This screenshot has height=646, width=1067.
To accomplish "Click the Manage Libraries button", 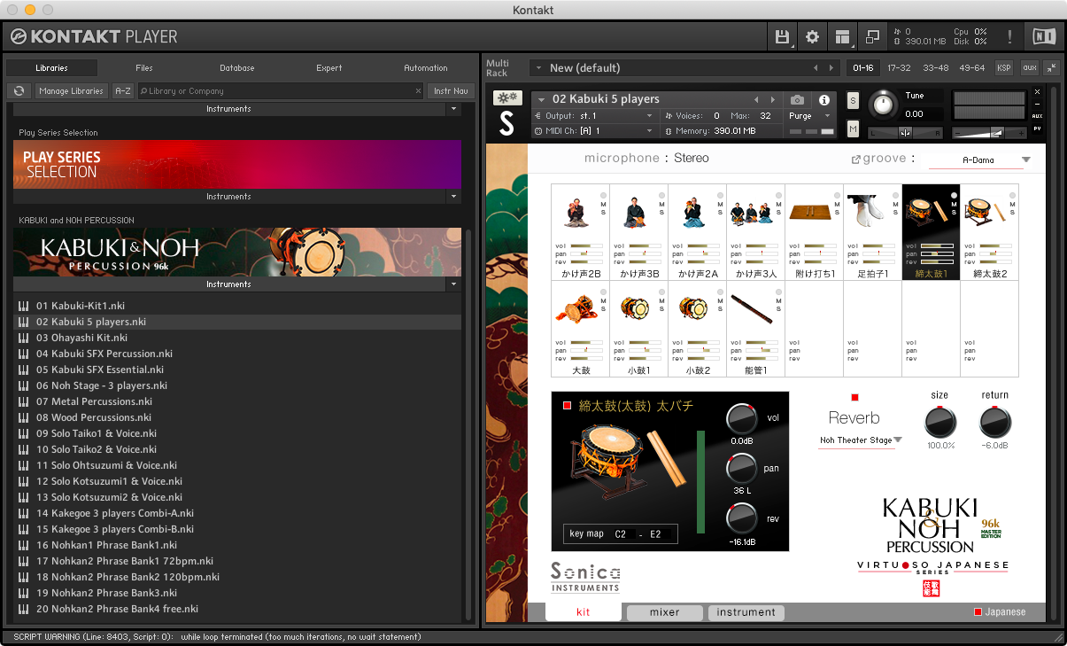I will click(x=73, y=91).
